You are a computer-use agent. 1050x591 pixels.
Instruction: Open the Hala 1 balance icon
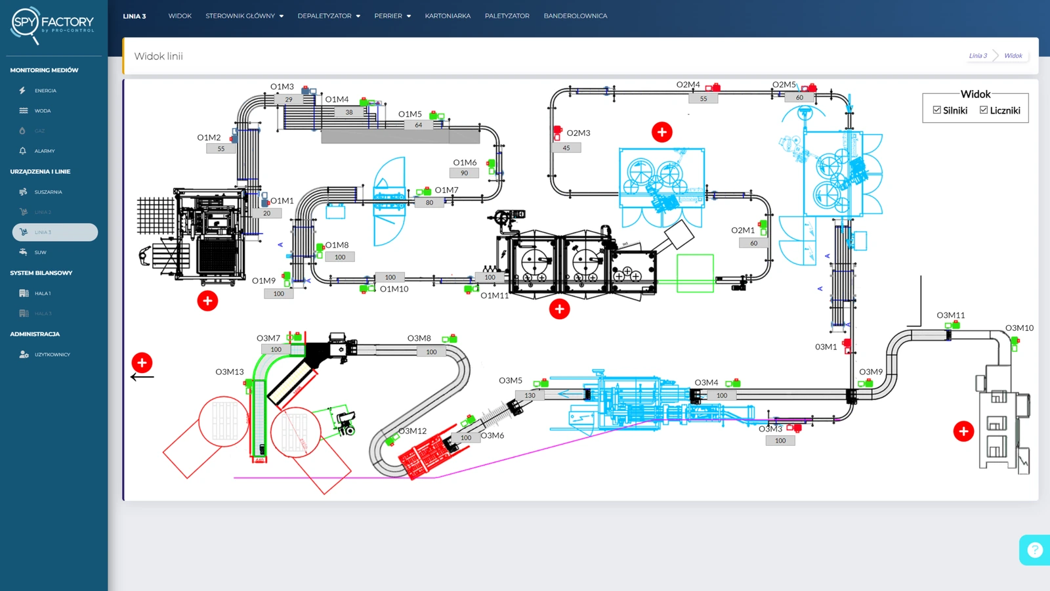[x=24, y=294]
